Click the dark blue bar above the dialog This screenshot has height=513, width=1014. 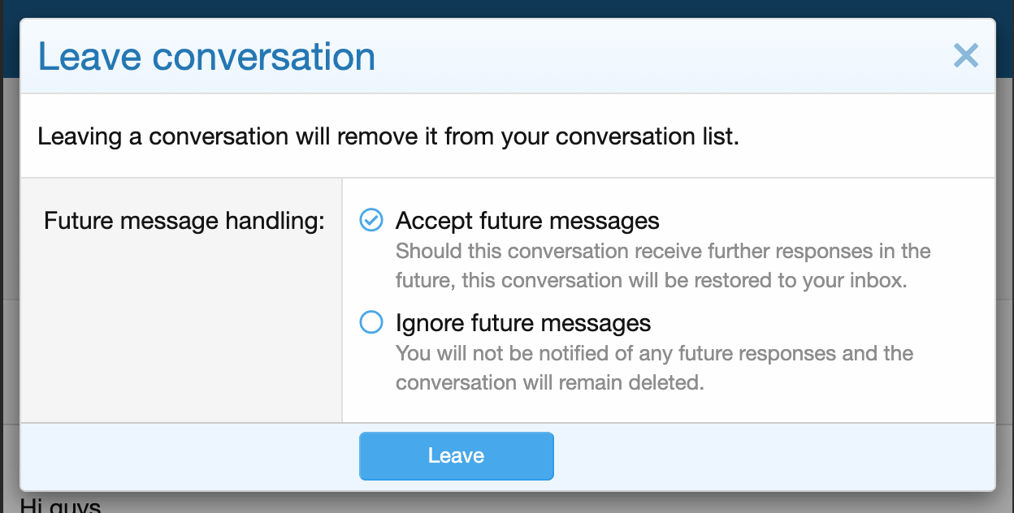coord(507,8)
